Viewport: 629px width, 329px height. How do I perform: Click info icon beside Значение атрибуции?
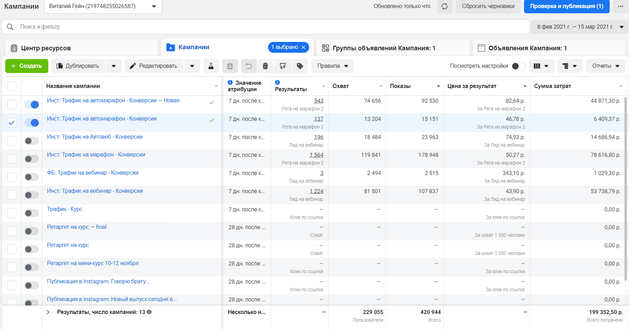click(230, 82)
